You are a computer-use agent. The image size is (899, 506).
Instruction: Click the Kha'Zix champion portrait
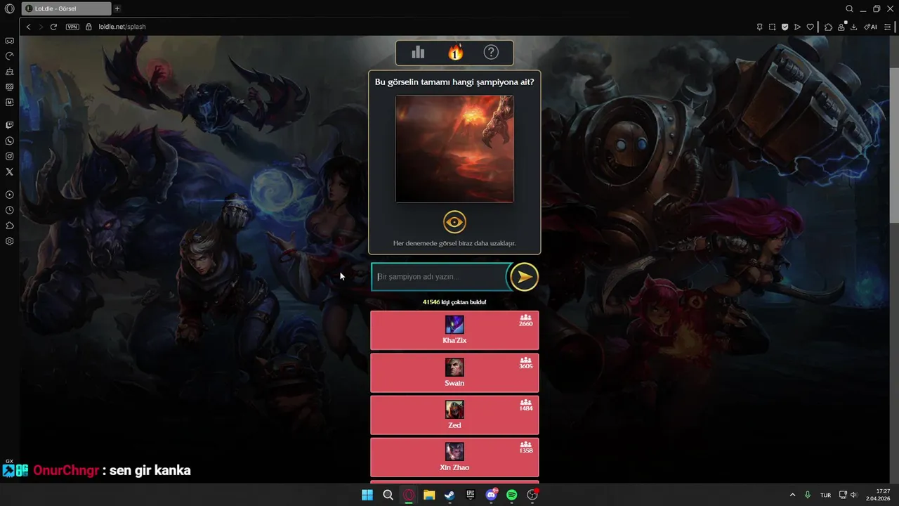(454, 325)
